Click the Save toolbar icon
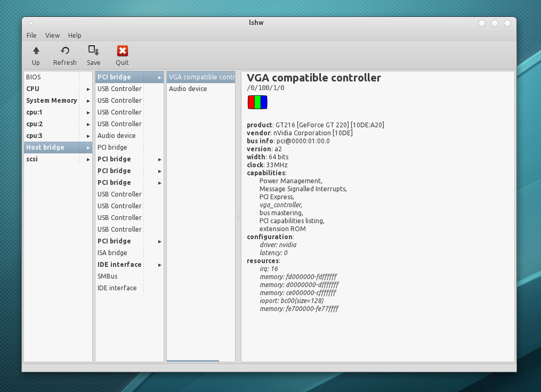 pos(93,51)
